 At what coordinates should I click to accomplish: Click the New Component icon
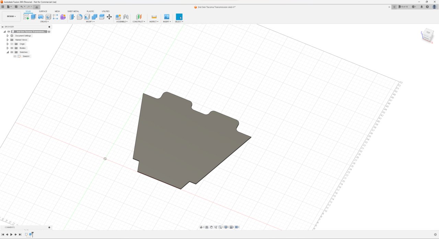118,17
